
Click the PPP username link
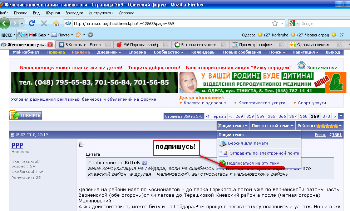(x=17, y=145)
